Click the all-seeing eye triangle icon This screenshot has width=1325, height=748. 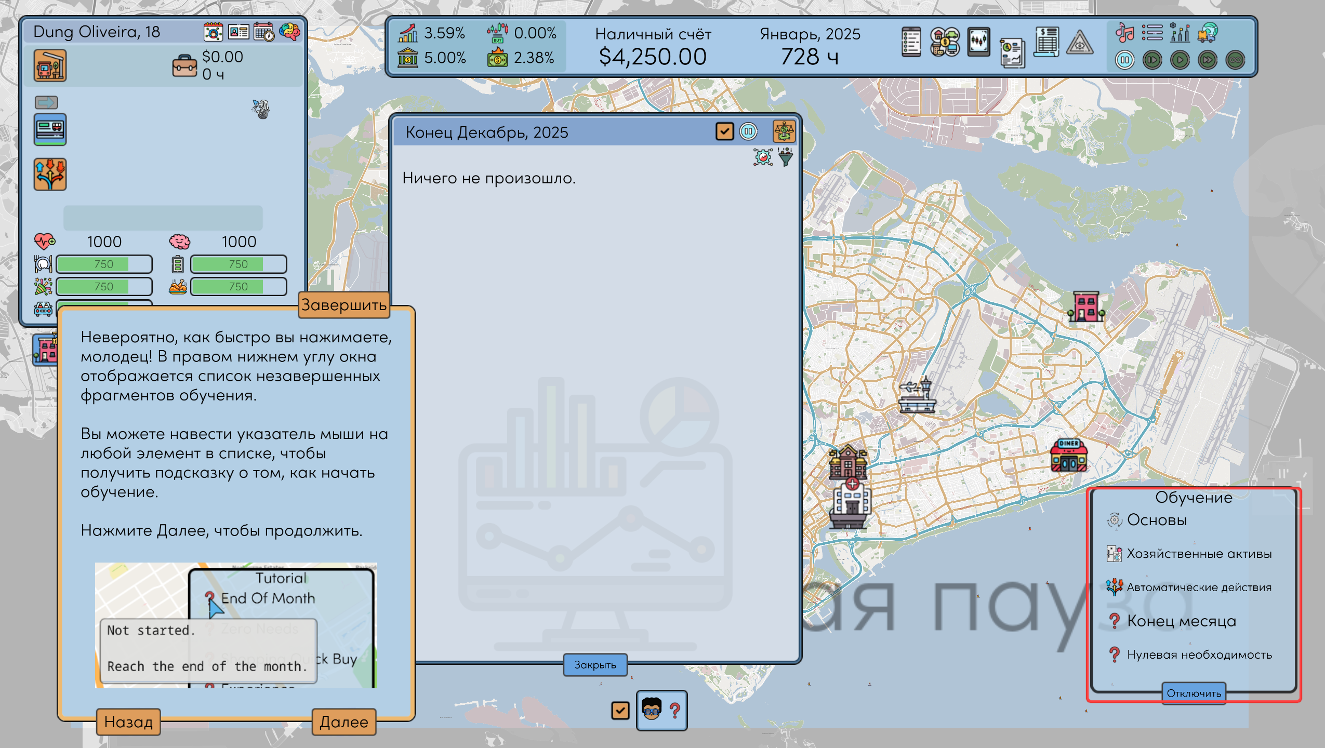tap(1080, 43)
